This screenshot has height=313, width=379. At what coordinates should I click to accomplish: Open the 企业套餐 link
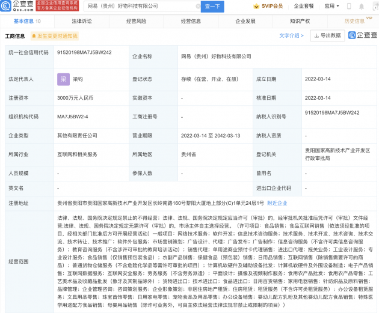point(304,6)
